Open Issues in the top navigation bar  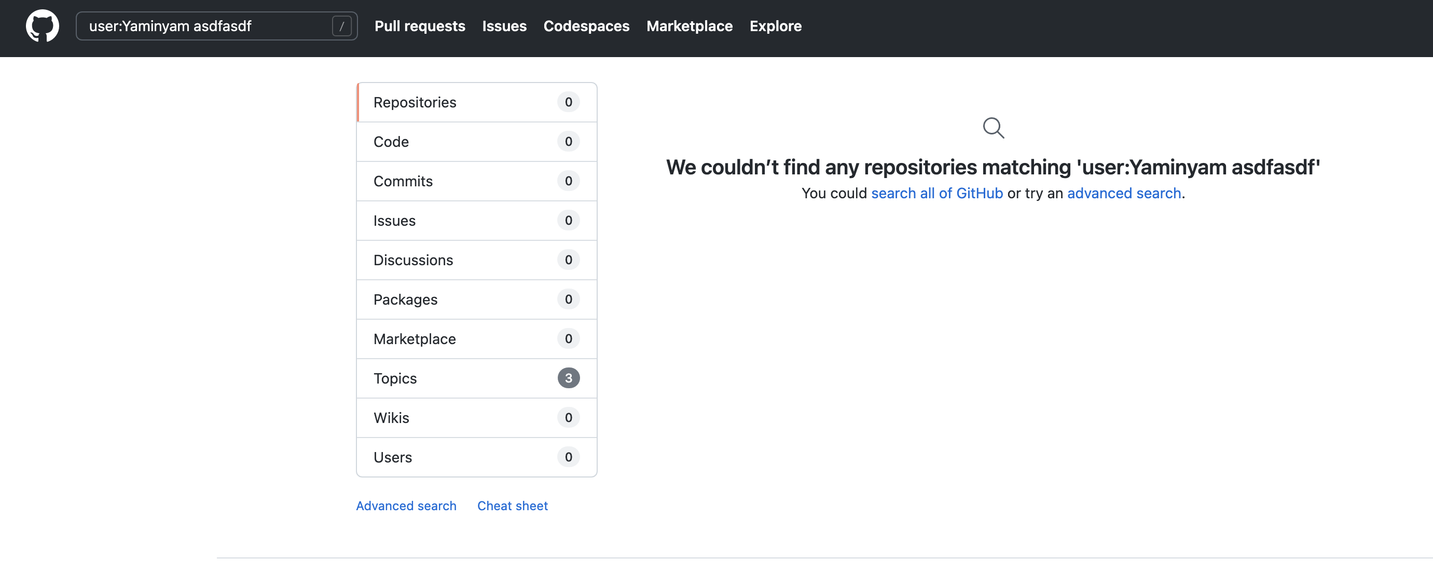[504, 26]
